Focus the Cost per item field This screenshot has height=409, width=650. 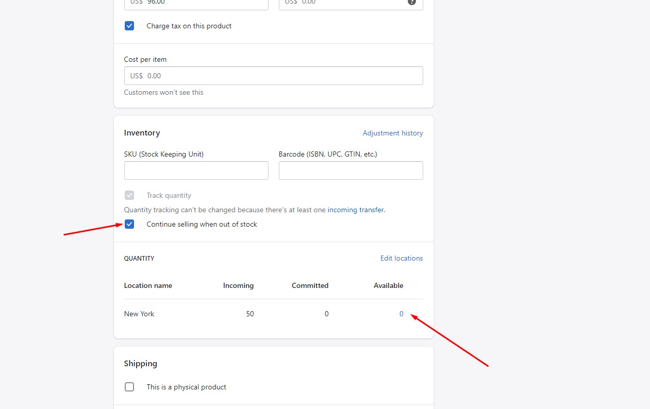pyautogui.click(x=274, y=76)
